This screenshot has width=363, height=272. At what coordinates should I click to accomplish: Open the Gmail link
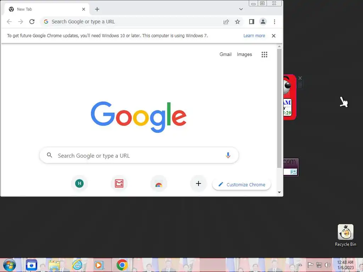point(225,54)
